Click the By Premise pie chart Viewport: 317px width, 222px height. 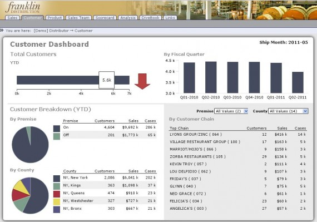tap(30, 145)
